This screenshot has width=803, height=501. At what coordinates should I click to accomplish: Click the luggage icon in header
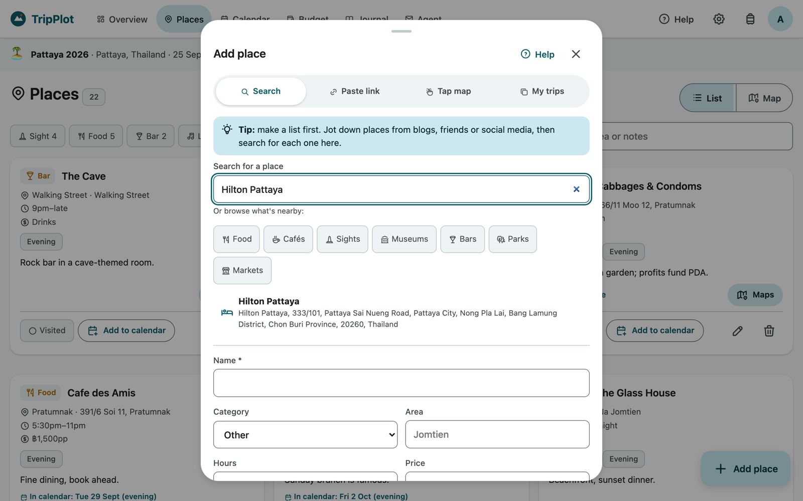(750, 19)
